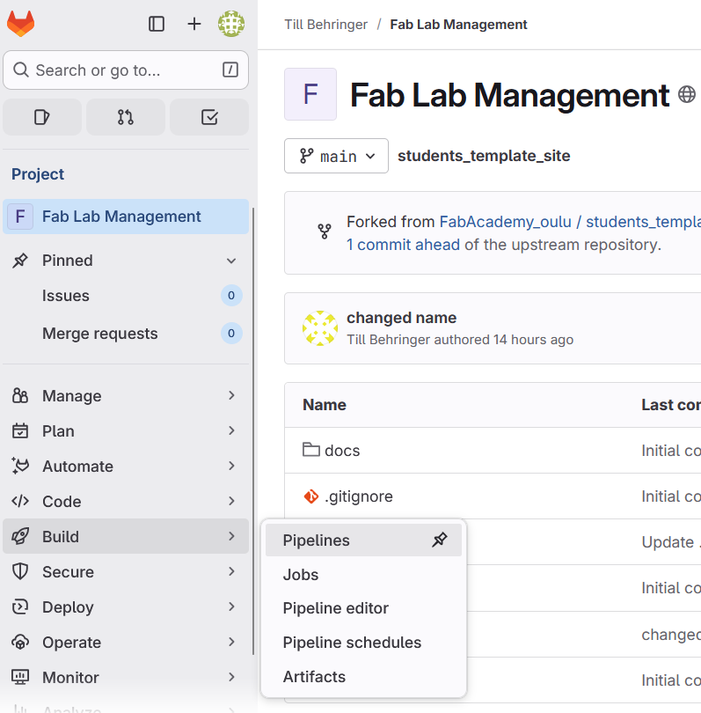Viewport: 701px width, 713px height.
Task: Expand the Build section
Action: pyautogui.click(x=126, y=537)
